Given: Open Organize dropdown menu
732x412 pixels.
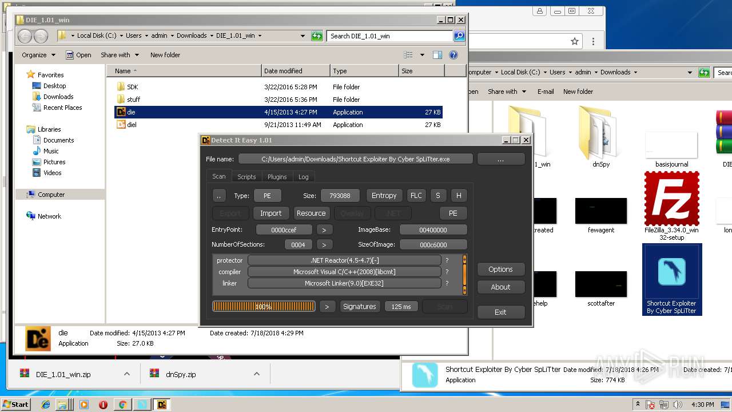Looking at the screenshot, I should 39,55.
